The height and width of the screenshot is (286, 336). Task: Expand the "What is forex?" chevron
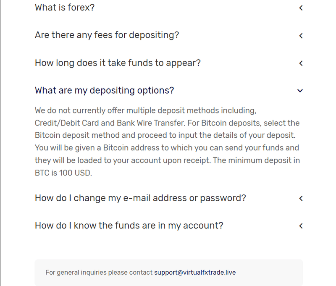tap(301, 8)
